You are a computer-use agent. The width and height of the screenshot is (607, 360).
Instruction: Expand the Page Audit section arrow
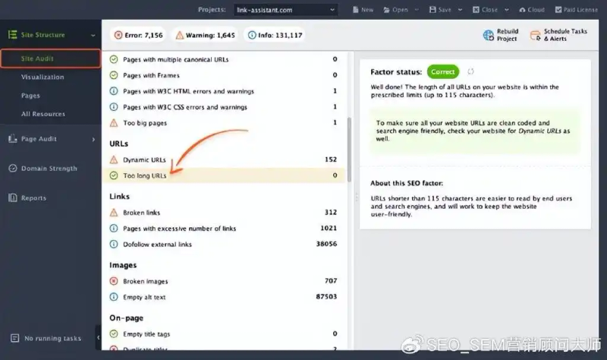(x=93, y=139)
